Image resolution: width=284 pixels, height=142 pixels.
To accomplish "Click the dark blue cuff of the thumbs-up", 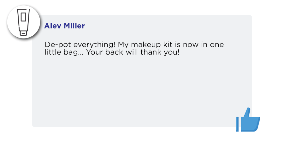I will tap(237, 124).
